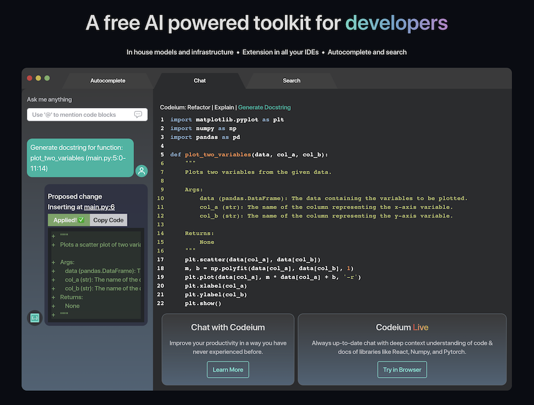Screen dimensions: 534x405
Task: Open the Search tab
Action: [x=291, y=81]
